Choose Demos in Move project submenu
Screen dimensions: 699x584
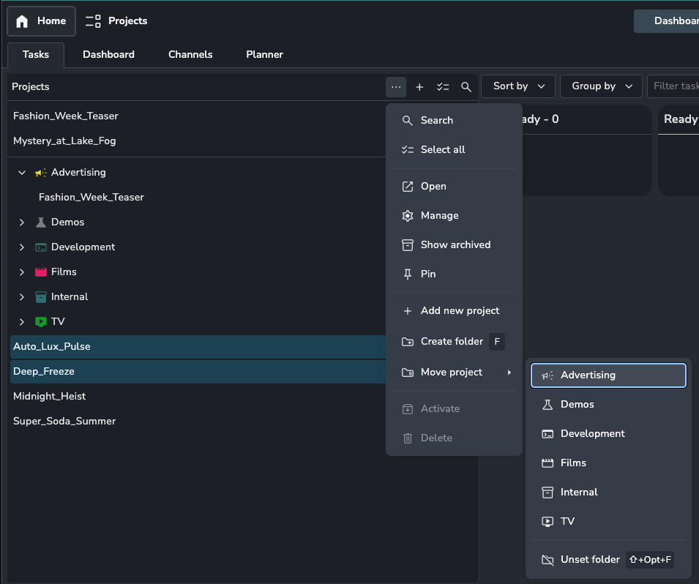click(x=608, y=405)
